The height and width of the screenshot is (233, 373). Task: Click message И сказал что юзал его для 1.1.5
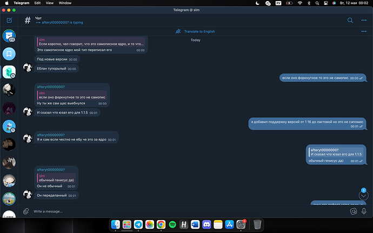[x=67, y=112]
